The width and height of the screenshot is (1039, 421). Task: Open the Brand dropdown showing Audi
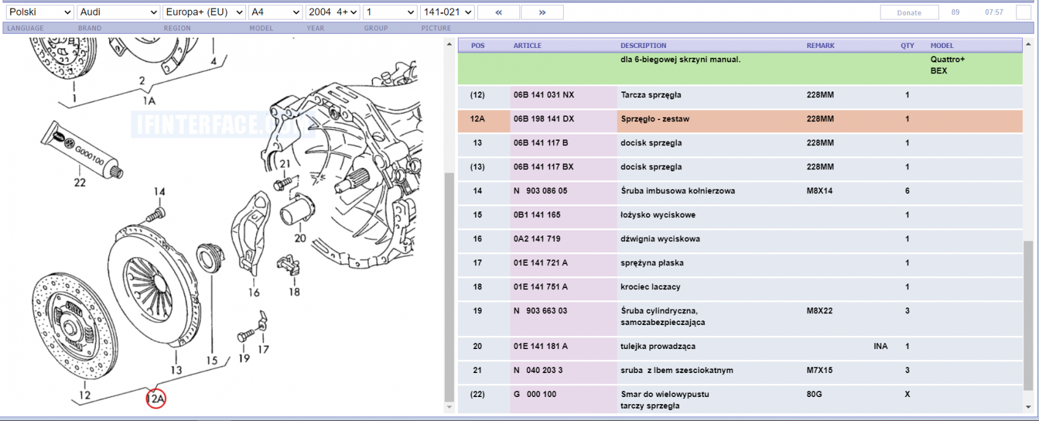118,12
